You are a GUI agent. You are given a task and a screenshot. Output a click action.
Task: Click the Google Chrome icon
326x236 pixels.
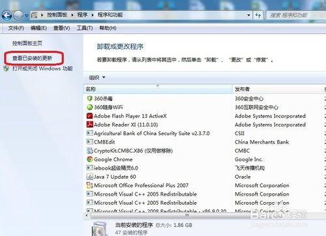(x=89, y=159)
